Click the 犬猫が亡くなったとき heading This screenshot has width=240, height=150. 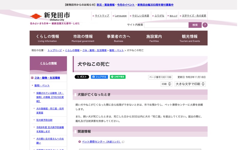94,94
